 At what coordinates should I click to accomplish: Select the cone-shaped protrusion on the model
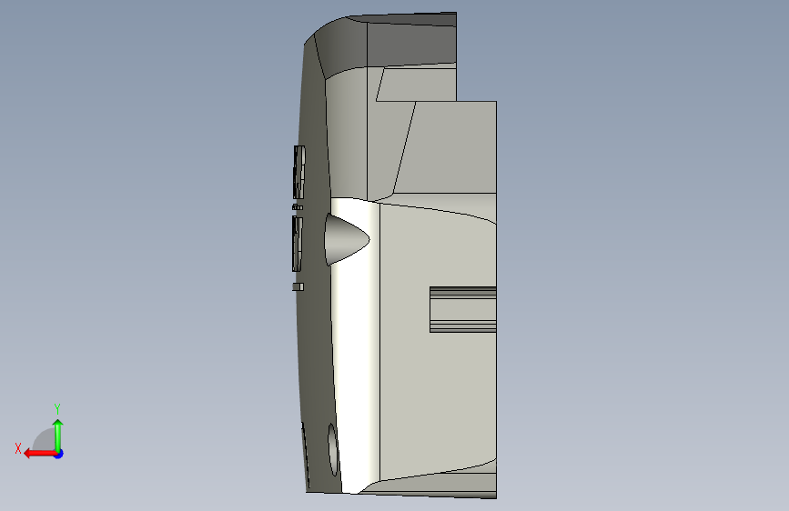tap(347, 239)
